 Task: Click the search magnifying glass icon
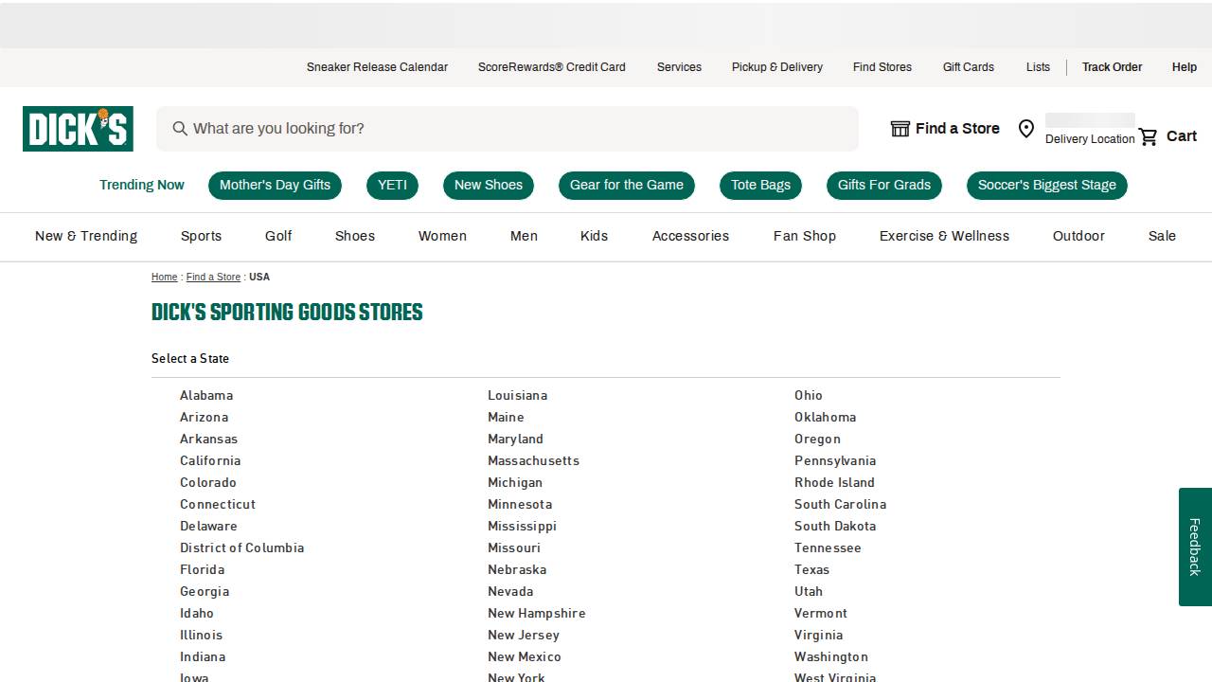click(180, 128)
